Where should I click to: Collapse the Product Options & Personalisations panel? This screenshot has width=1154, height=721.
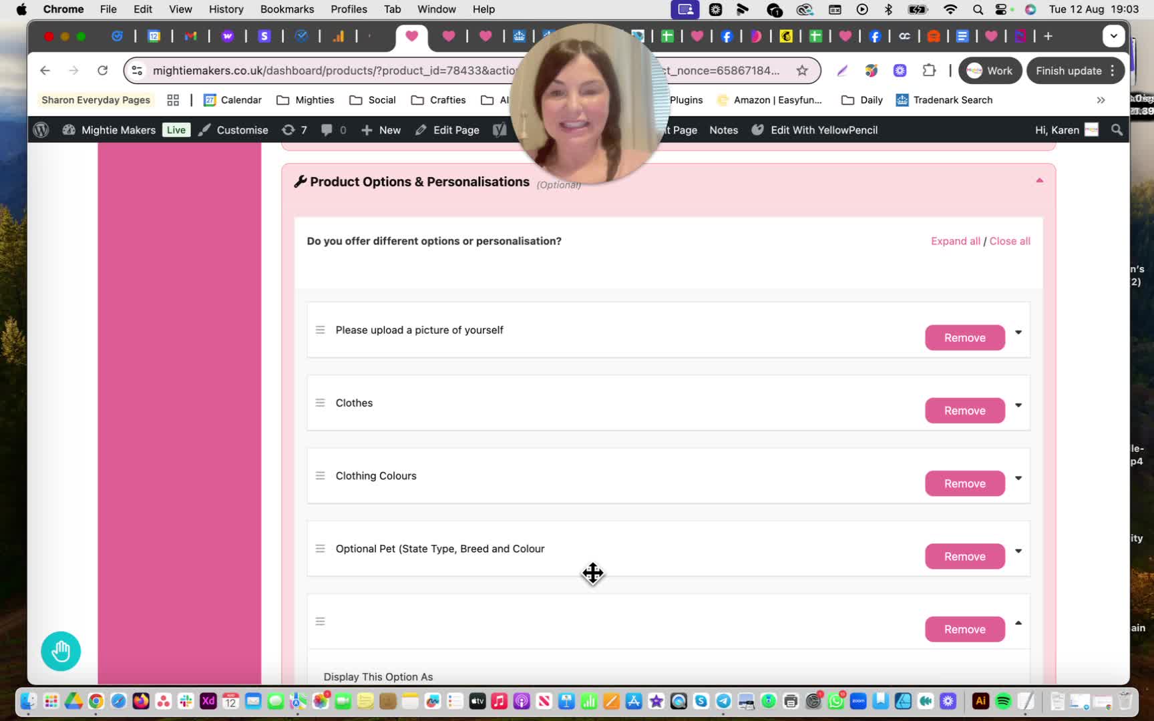pyautogui.click(x=1039, y=180)
